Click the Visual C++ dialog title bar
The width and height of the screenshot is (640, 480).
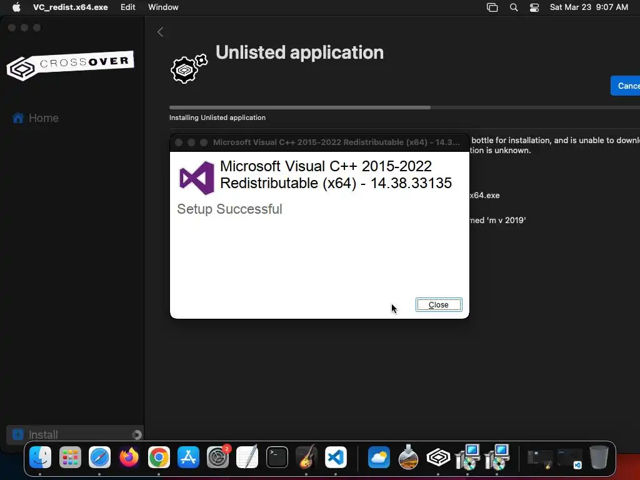(319, 142)
